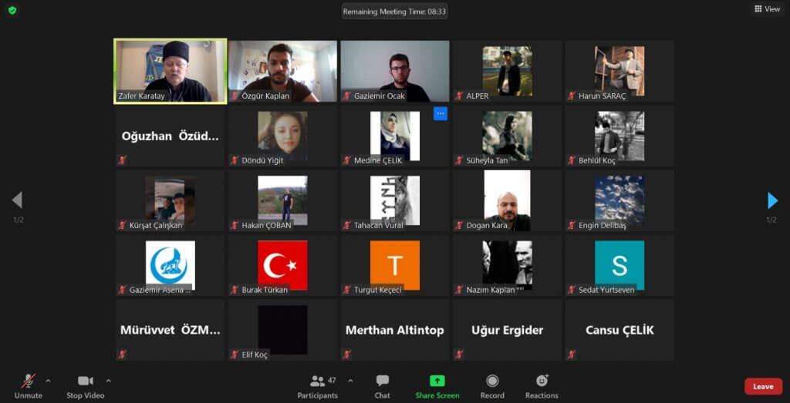Go to next page of participants
Screen dimensions: 790x403
(x=772, y=201)
